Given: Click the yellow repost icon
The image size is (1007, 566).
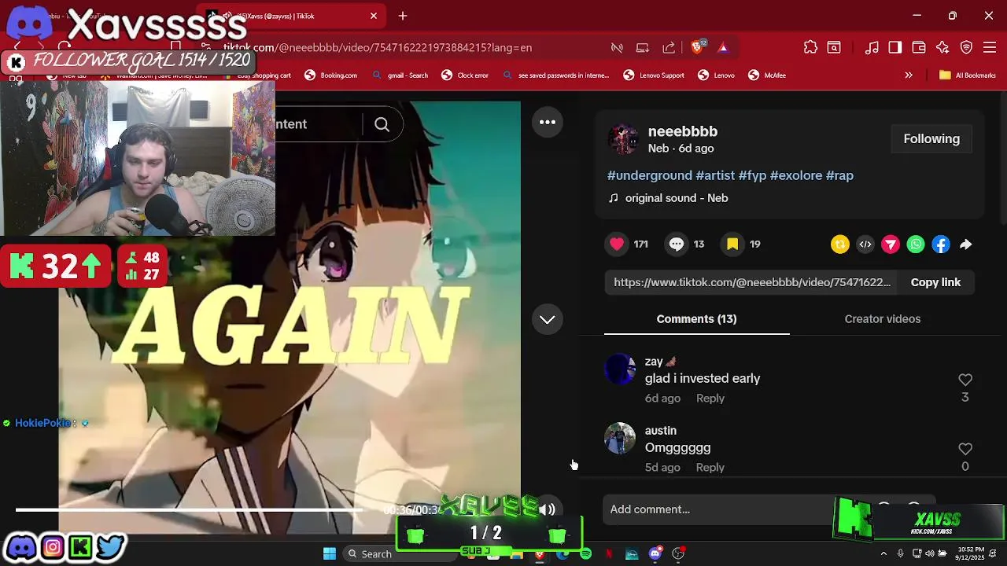Looking at the screenshot, I should pyautogui.click(x=840, y=244).
